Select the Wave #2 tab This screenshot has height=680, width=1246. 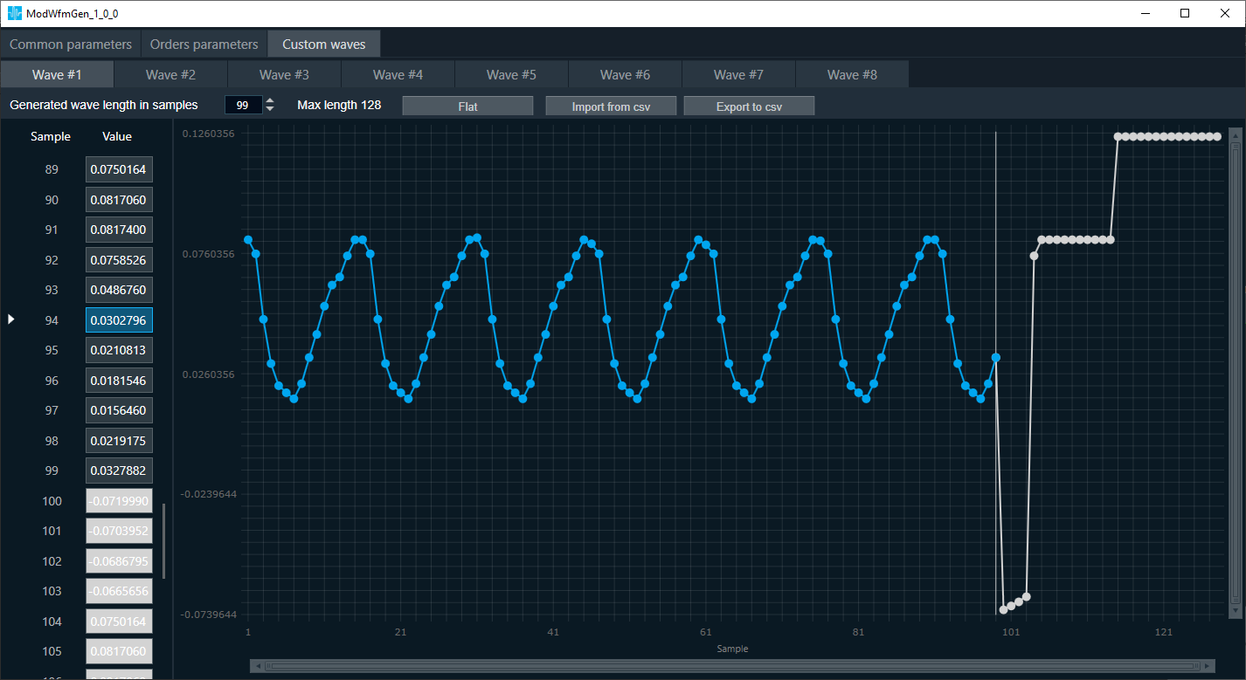[170, 74]
